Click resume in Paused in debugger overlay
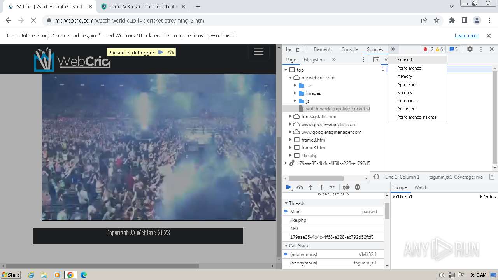 click(161, 52)
